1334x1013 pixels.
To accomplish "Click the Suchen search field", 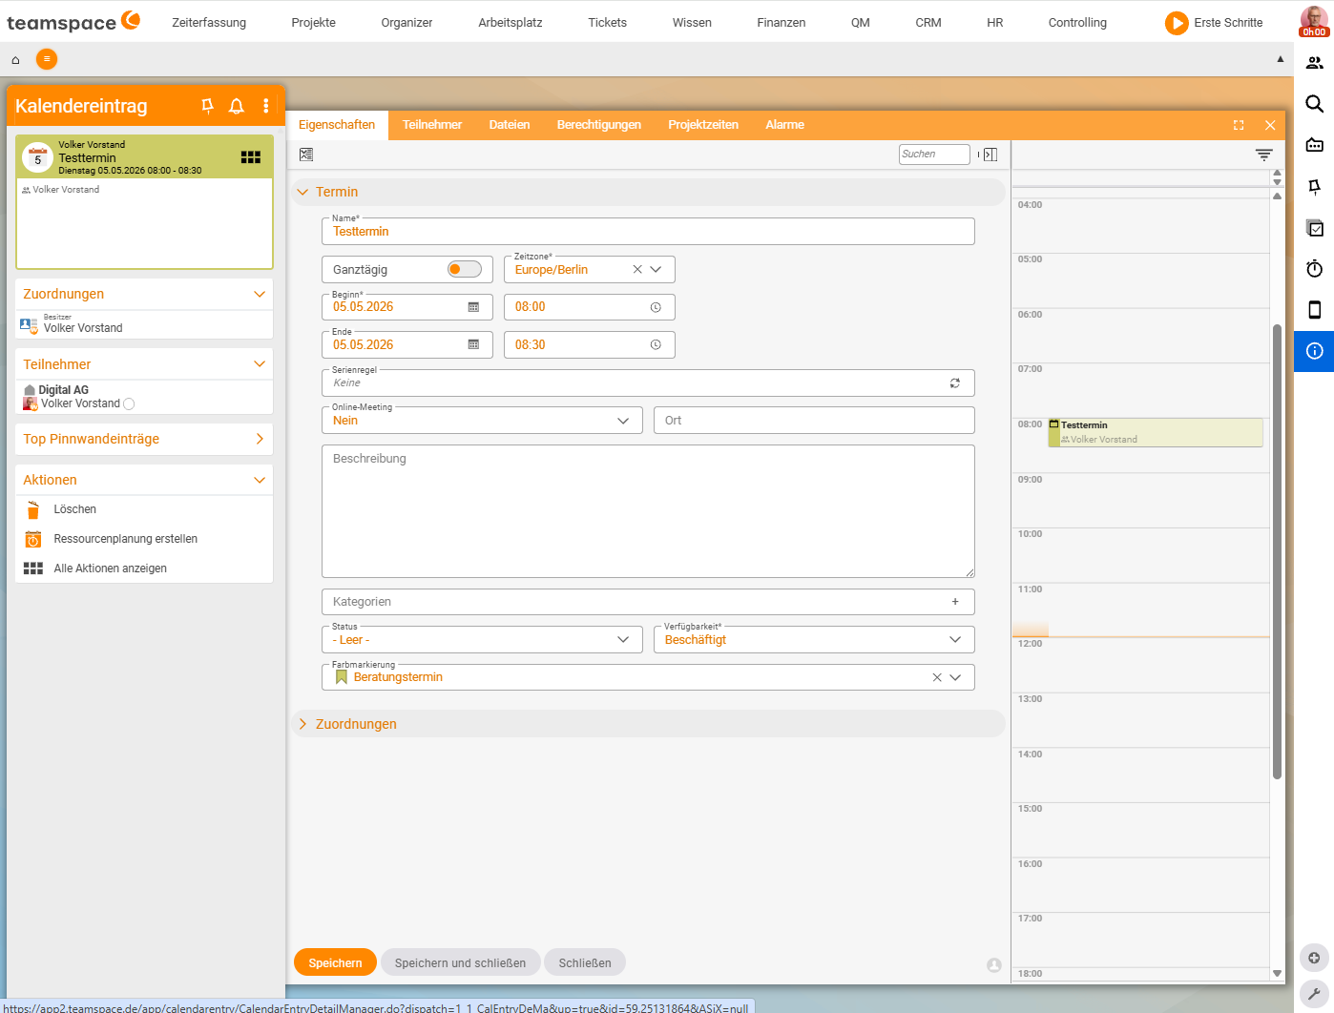I will [934, 155].
